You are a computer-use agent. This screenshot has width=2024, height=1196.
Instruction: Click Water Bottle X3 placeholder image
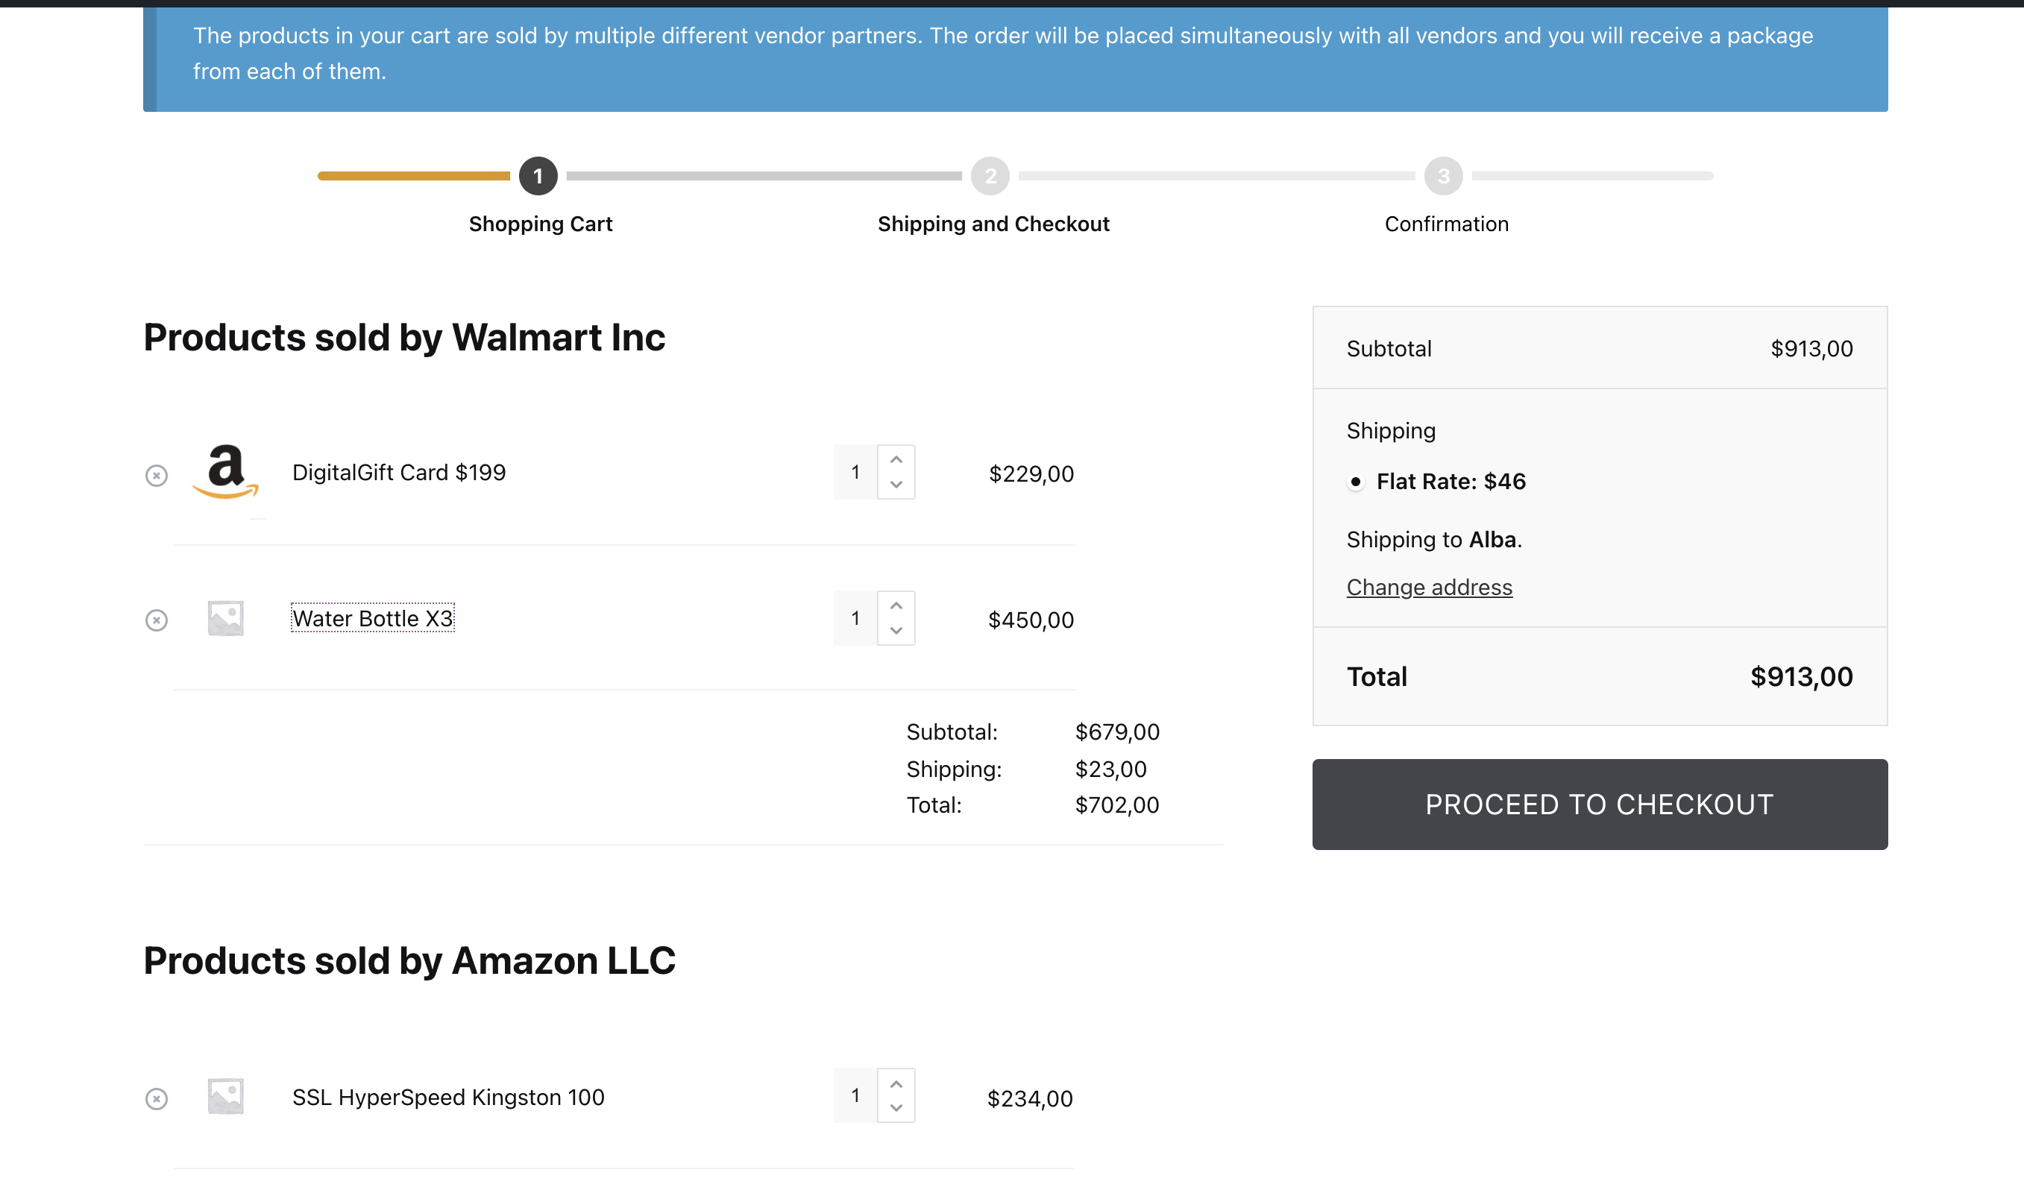[x=226, y=618]
